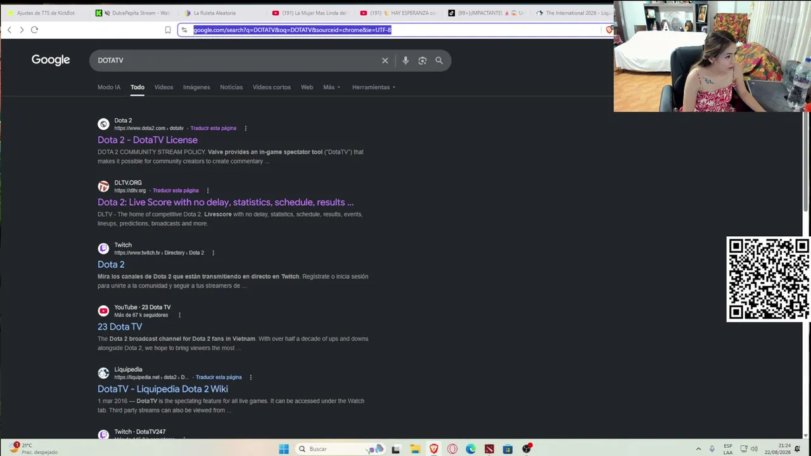Translate the DLTV.ORG result page
The height and width of the screenshot is (456, 811).
pyautogui.click(x=176, y=191)
